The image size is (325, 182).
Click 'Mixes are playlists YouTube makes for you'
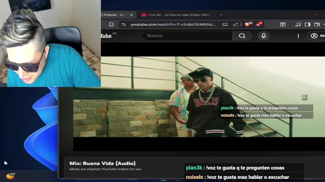pos(105,169)
